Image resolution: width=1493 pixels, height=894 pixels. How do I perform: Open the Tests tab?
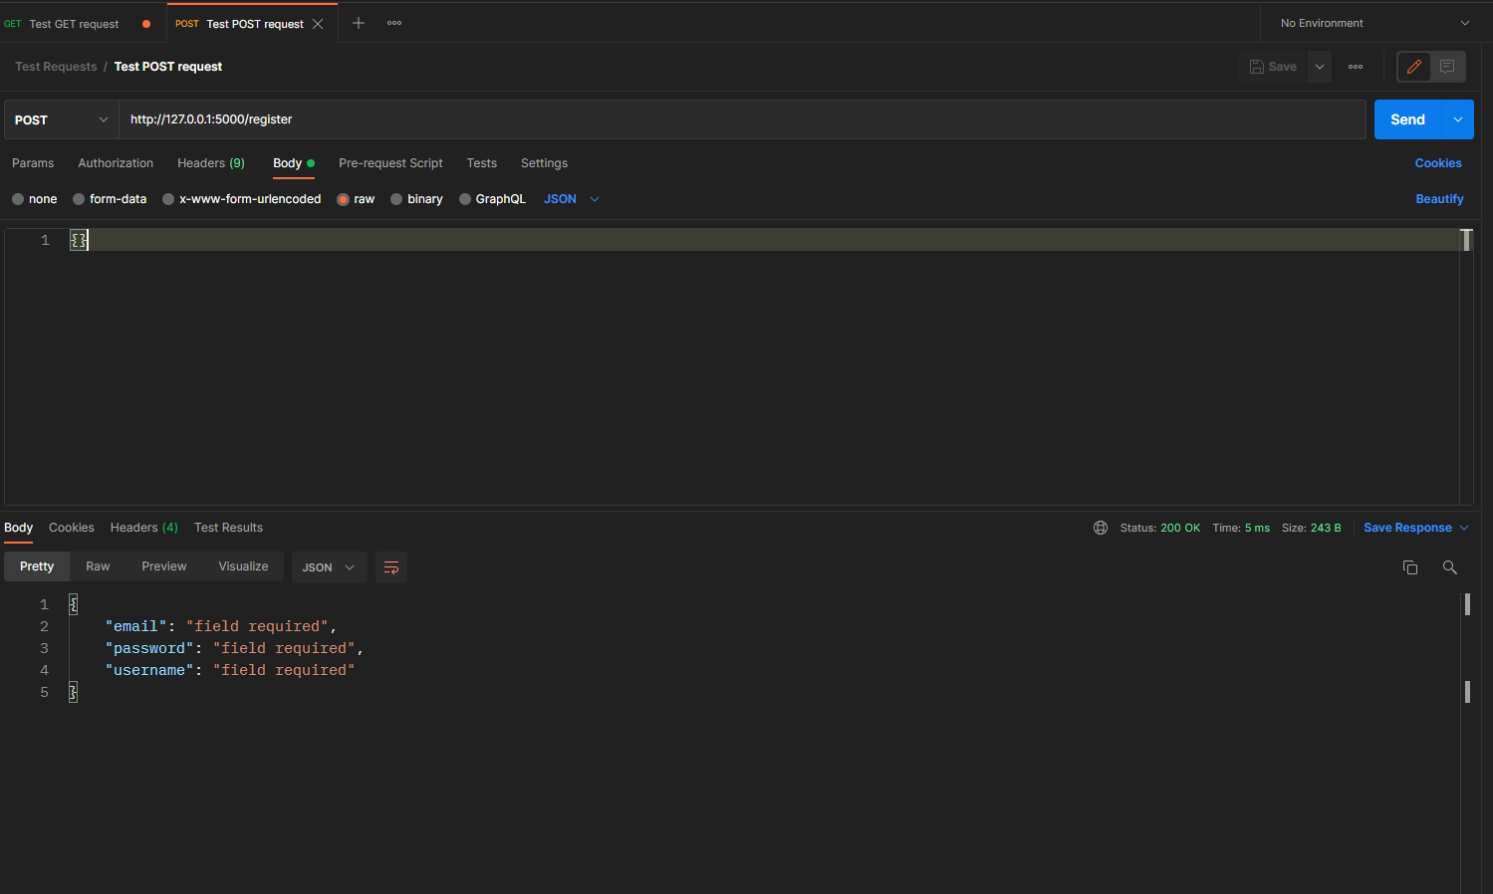click(482, 163)
